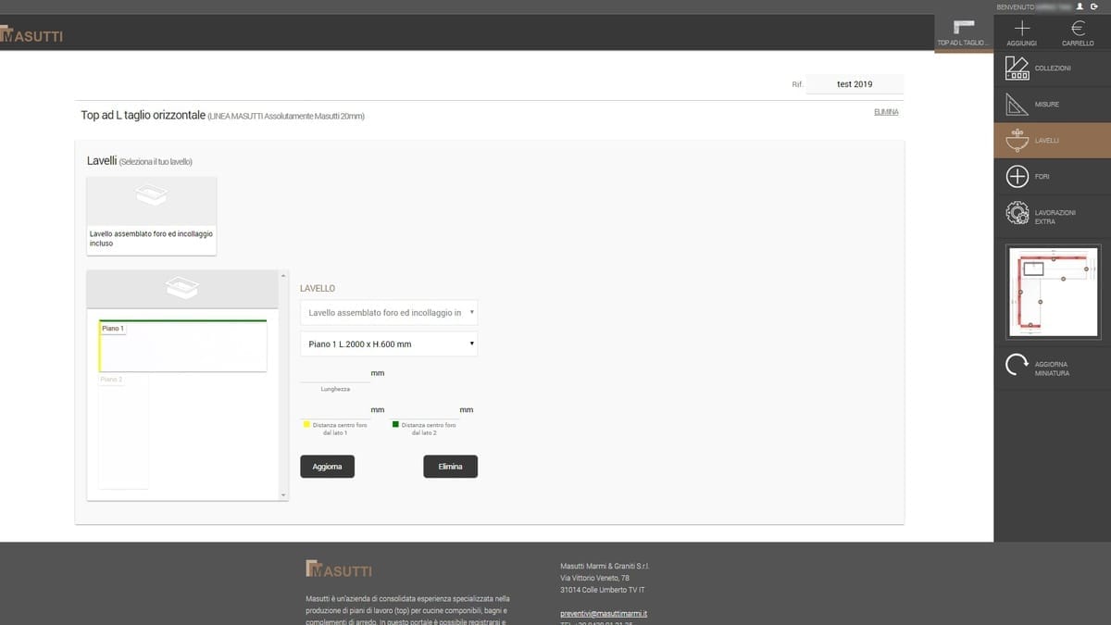Open the Fori sidebar item
The width and height of the screenshot is (1111, 625).
pos(1053,177)
